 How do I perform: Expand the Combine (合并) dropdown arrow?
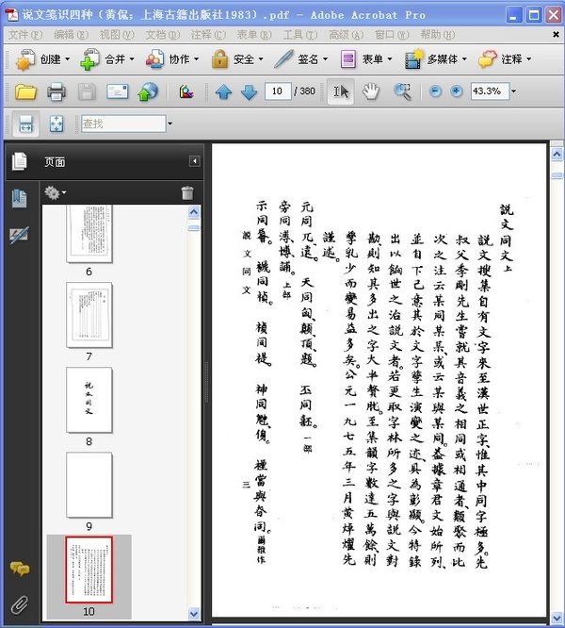[x=132, y=59]
